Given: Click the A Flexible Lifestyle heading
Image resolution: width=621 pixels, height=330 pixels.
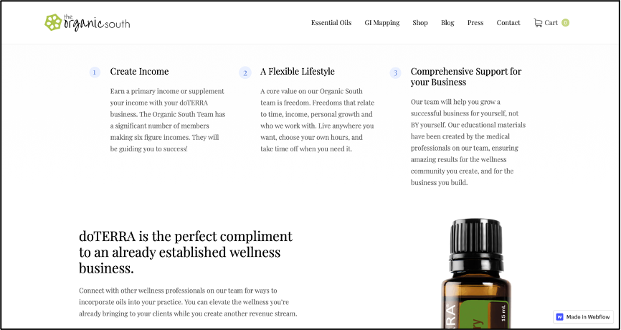Looking at the screenshot, I should pyautogui.click(x=298, y=71).
